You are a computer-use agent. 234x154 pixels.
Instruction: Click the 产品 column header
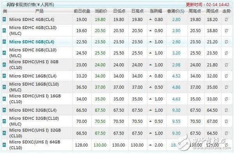pos(39,11)
